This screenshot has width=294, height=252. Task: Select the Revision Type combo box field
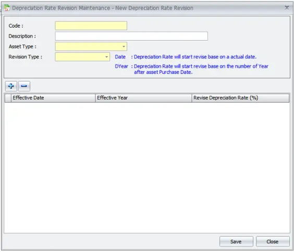(x=82, y=57)
